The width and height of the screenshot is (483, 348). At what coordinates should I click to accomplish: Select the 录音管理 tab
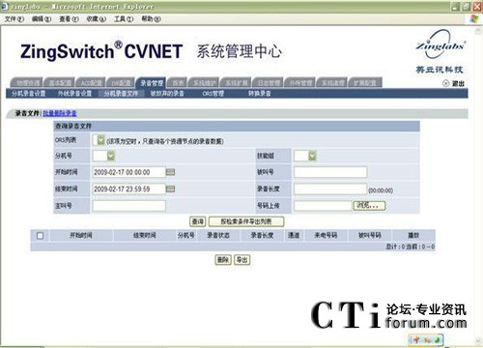(x=152, y=83)
